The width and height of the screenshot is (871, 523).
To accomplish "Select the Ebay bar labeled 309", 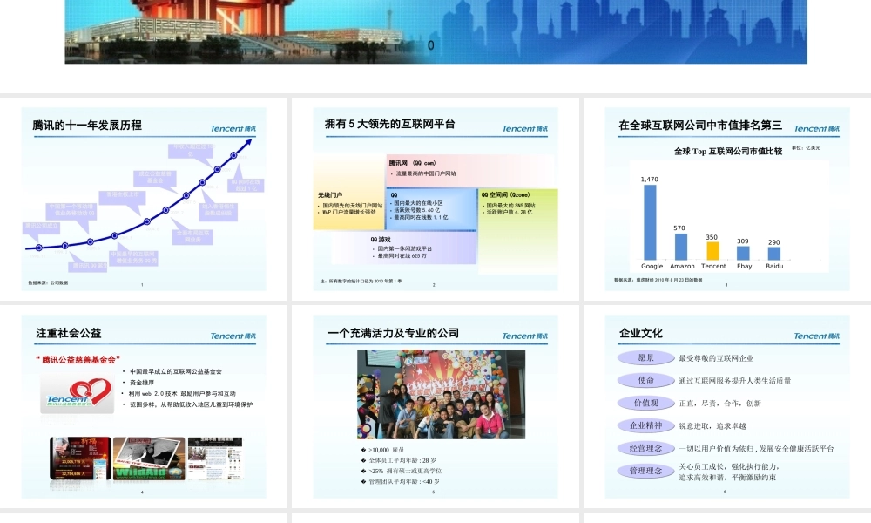I will (743, 253).
